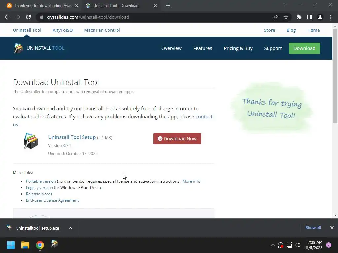This screenshot has width=338, height=253.
Task: Page scrollbar down arrow
Action: coord(335,215)
